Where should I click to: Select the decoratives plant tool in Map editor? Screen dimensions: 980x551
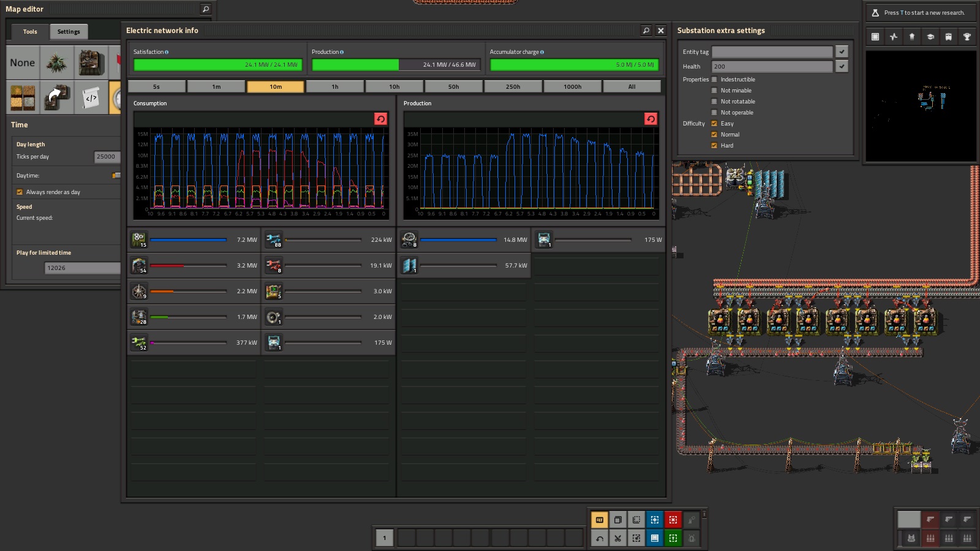[57, 63]
